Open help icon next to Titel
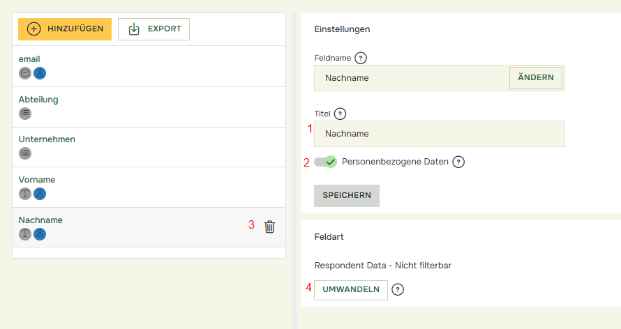Viewport: 621px width, 329px height. coord(341,114)
